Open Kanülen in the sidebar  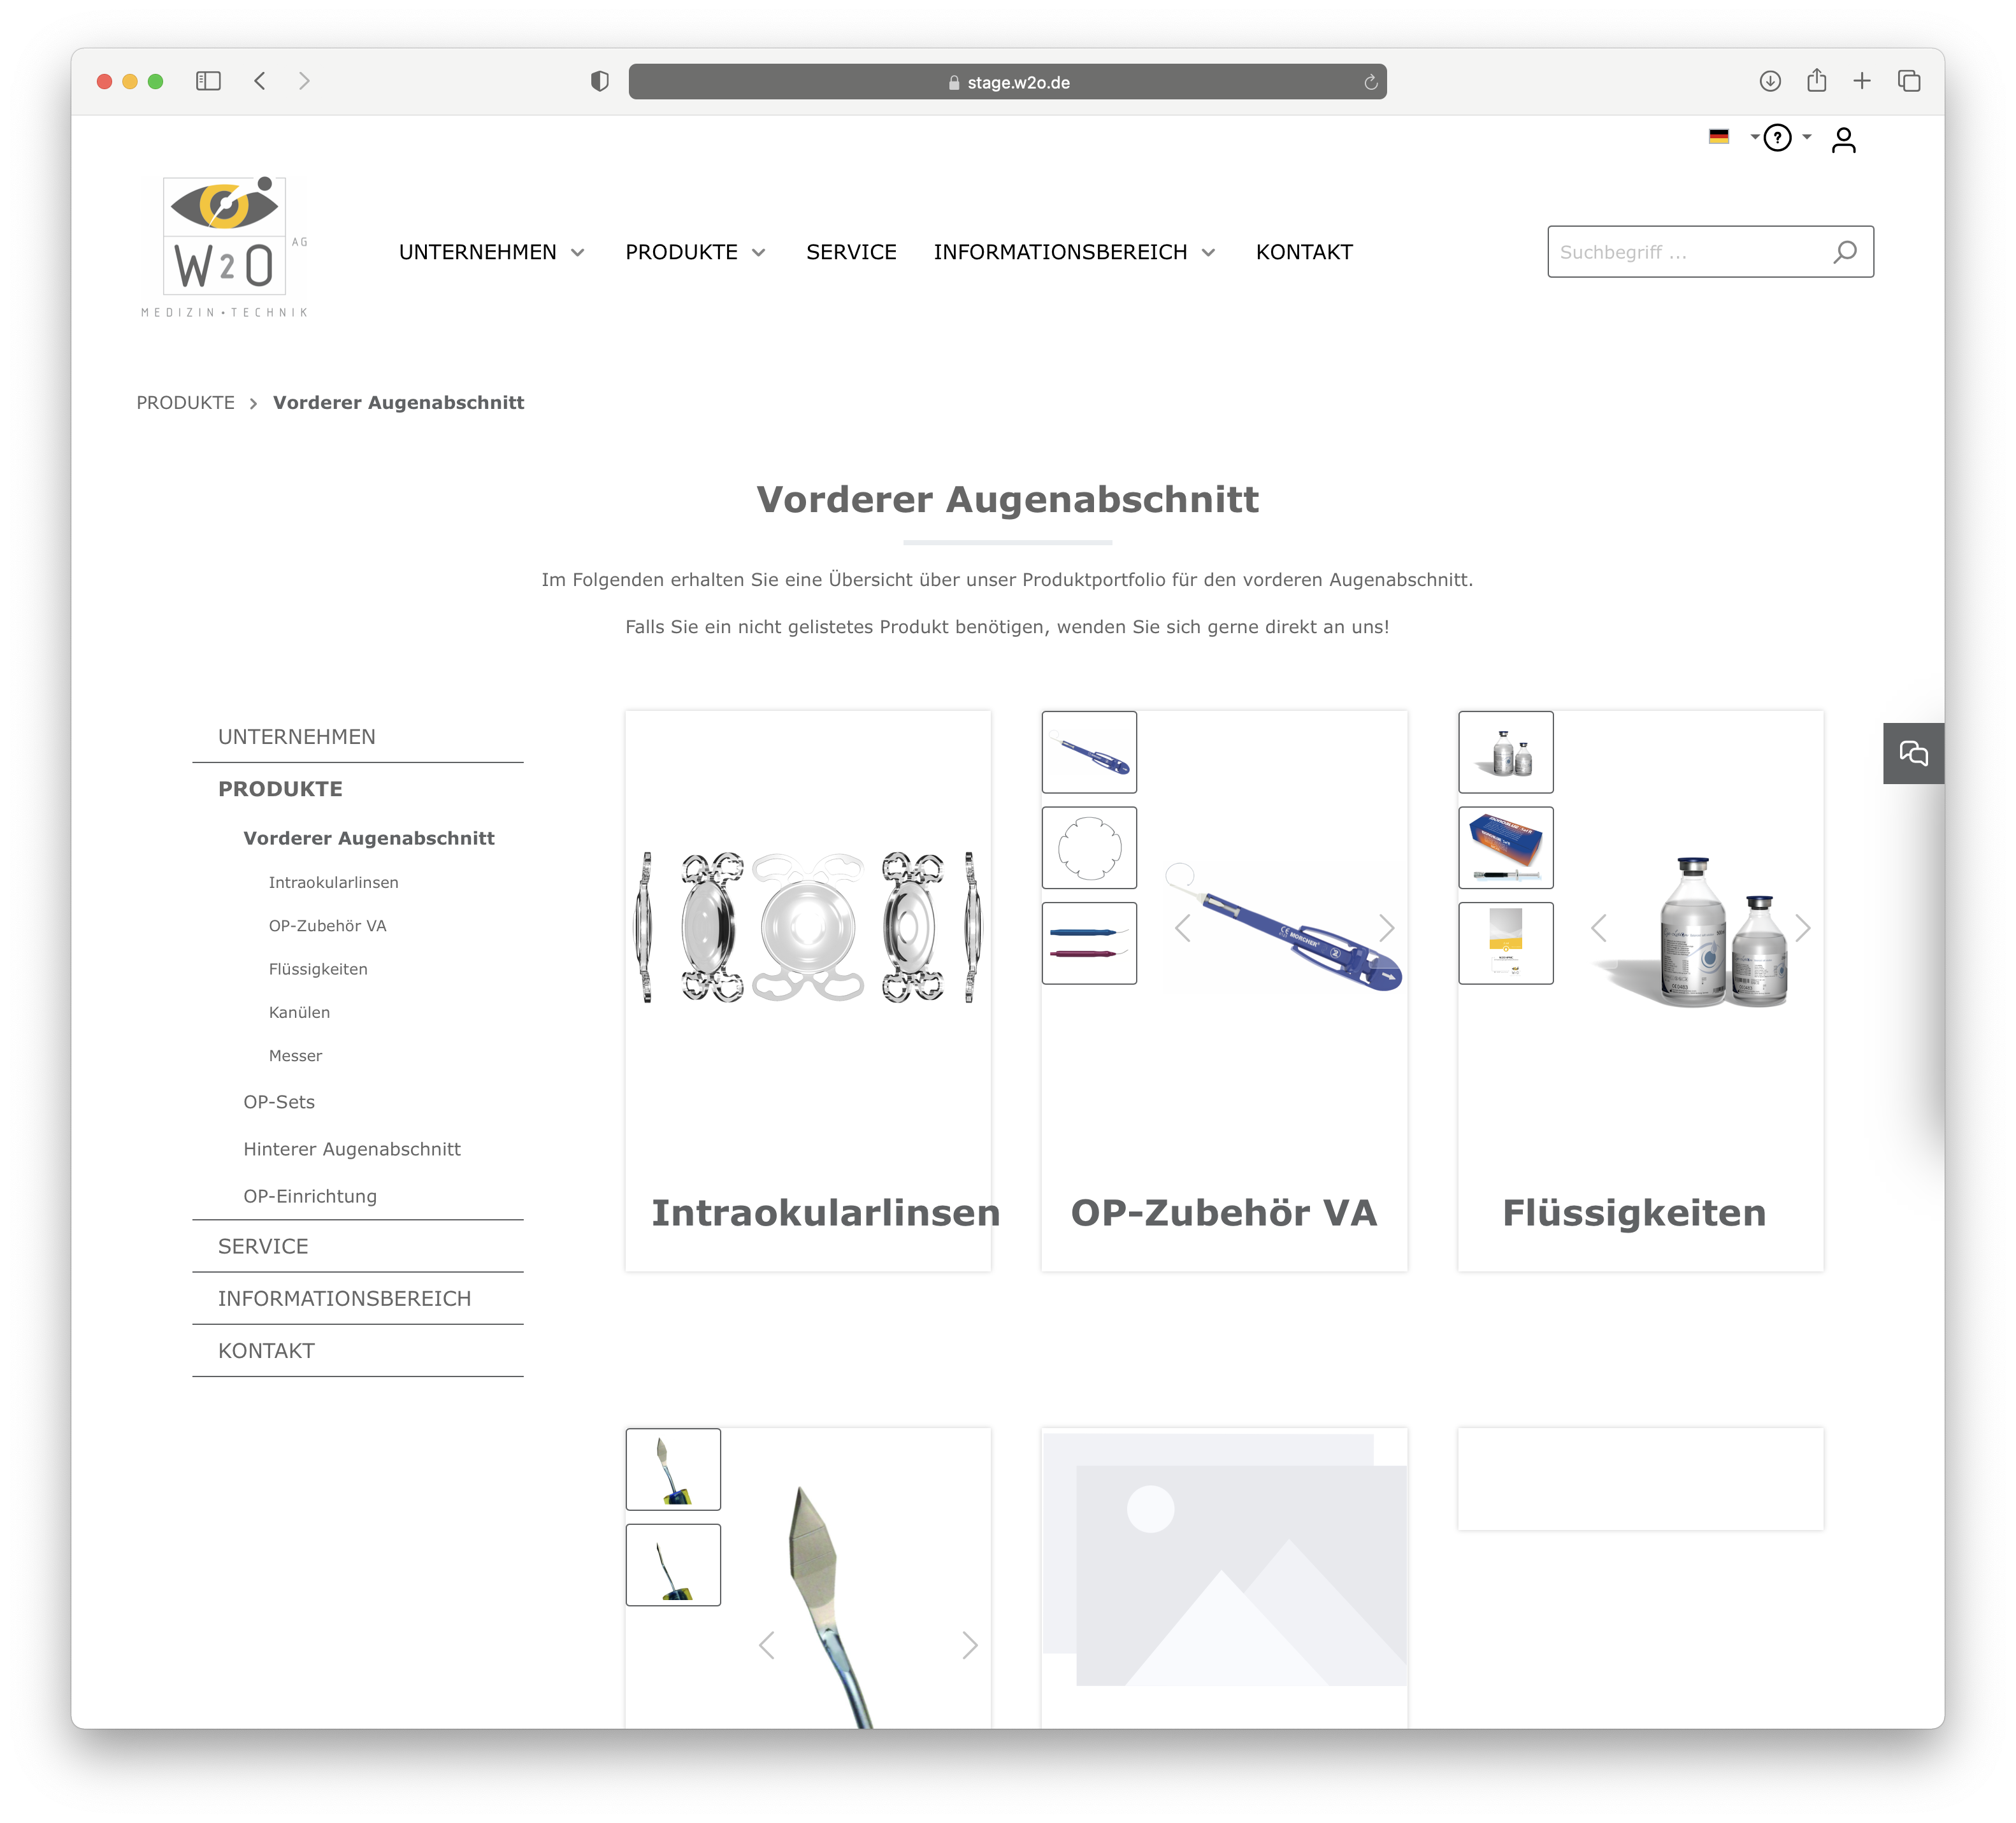299,1012
